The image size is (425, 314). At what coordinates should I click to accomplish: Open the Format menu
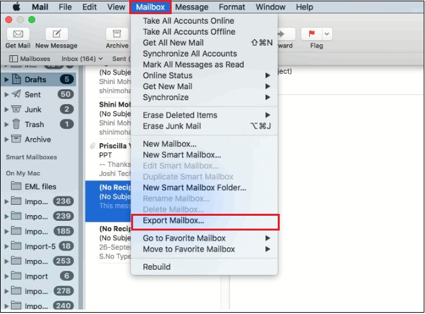[231, 7]
